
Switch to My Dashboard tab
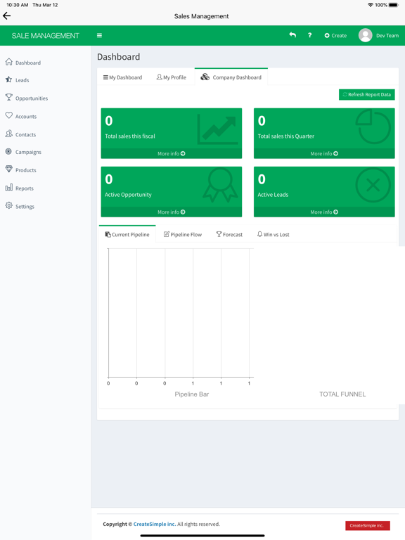(122, 77)
